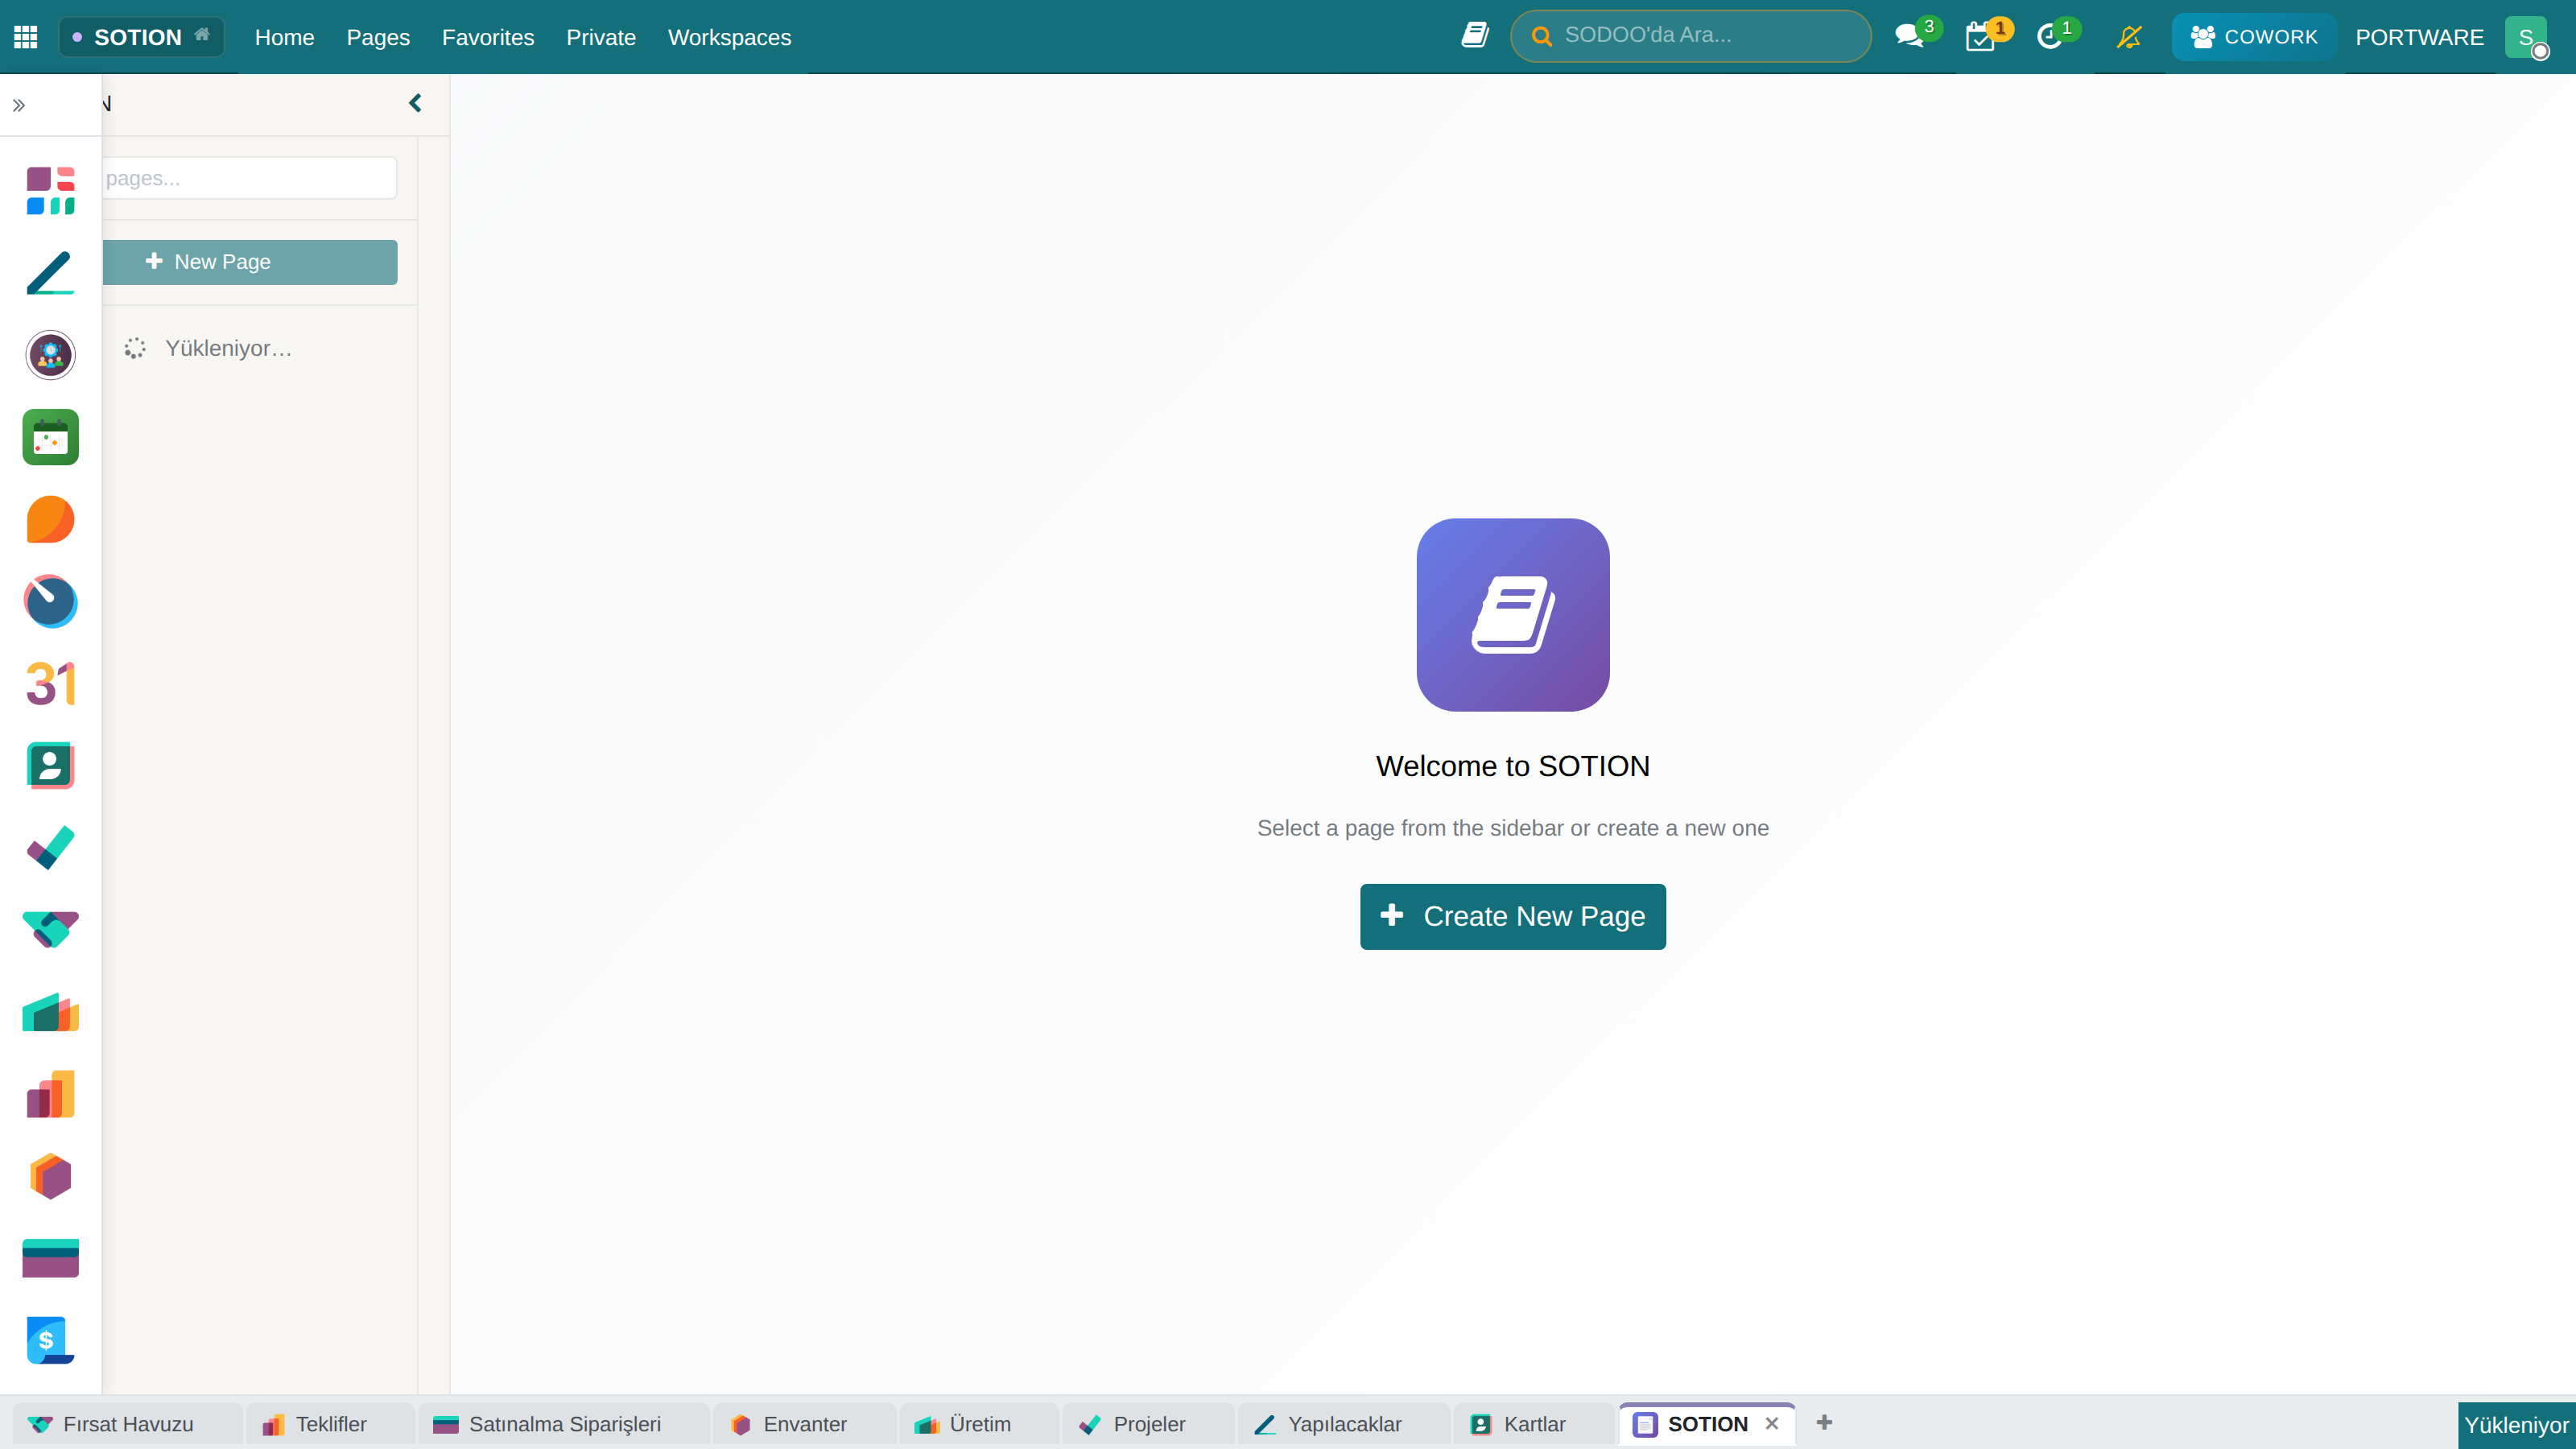Click the New Page sidebar button
Screen dimensions: 2576x1449
click(249, 262)
